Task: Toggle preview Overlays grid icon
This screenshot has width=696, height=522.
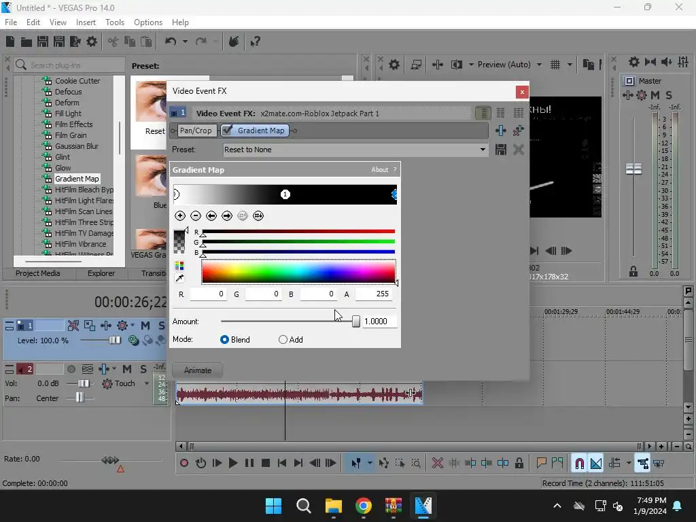Action: pyautogui.click(x=555, y=65)
